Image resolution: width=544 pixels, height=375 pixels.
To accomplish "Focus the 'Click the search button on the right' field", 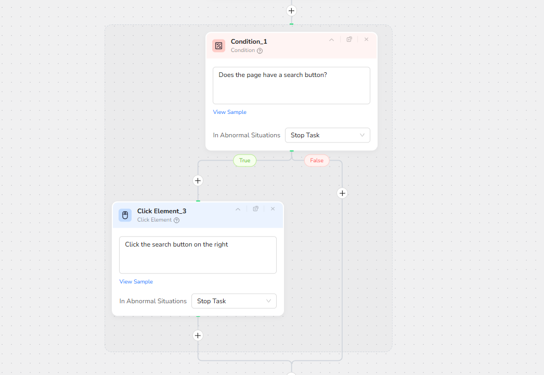I will coord(198,255).
